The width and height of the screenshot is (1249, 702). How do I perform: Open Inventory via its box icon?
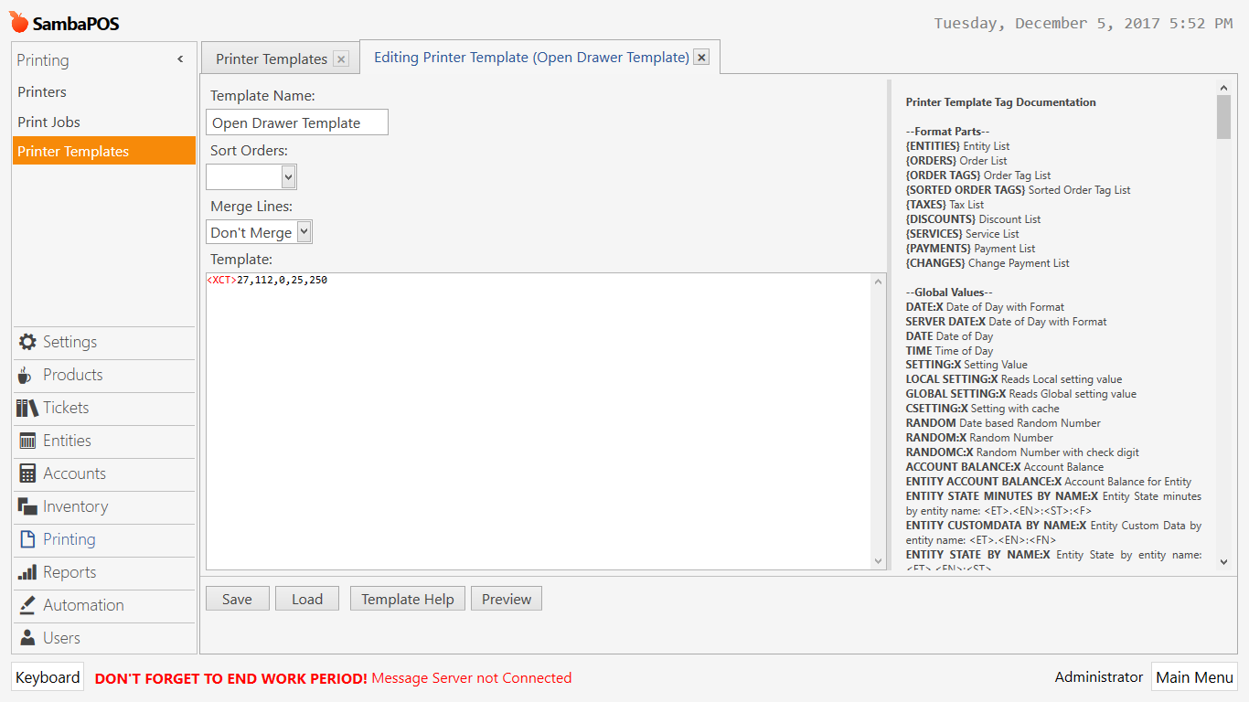click(x=27, y=506)
